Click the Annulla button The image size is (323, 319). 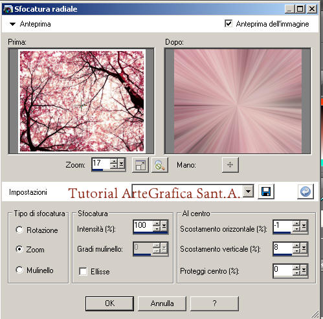(162, 303)
